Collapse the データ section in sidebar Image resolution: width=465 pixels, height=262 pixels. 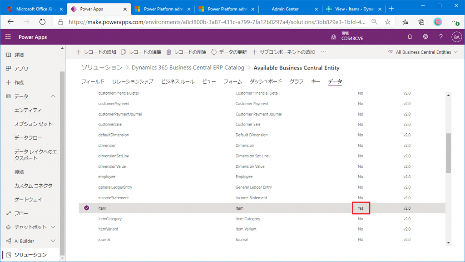(53, 96)
